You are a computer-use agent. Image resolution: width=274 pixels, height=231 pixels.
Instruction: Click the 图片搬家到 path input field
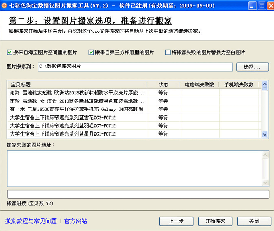point(135,67)
